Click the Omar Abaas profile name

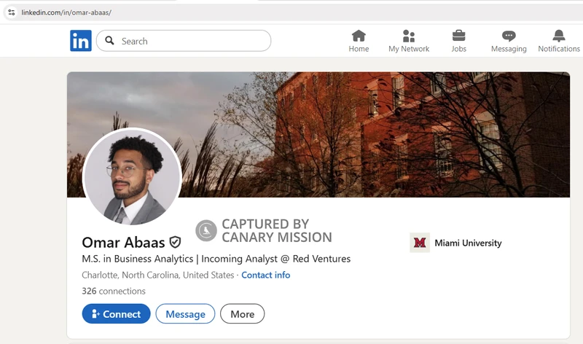[x=123, y=243]
